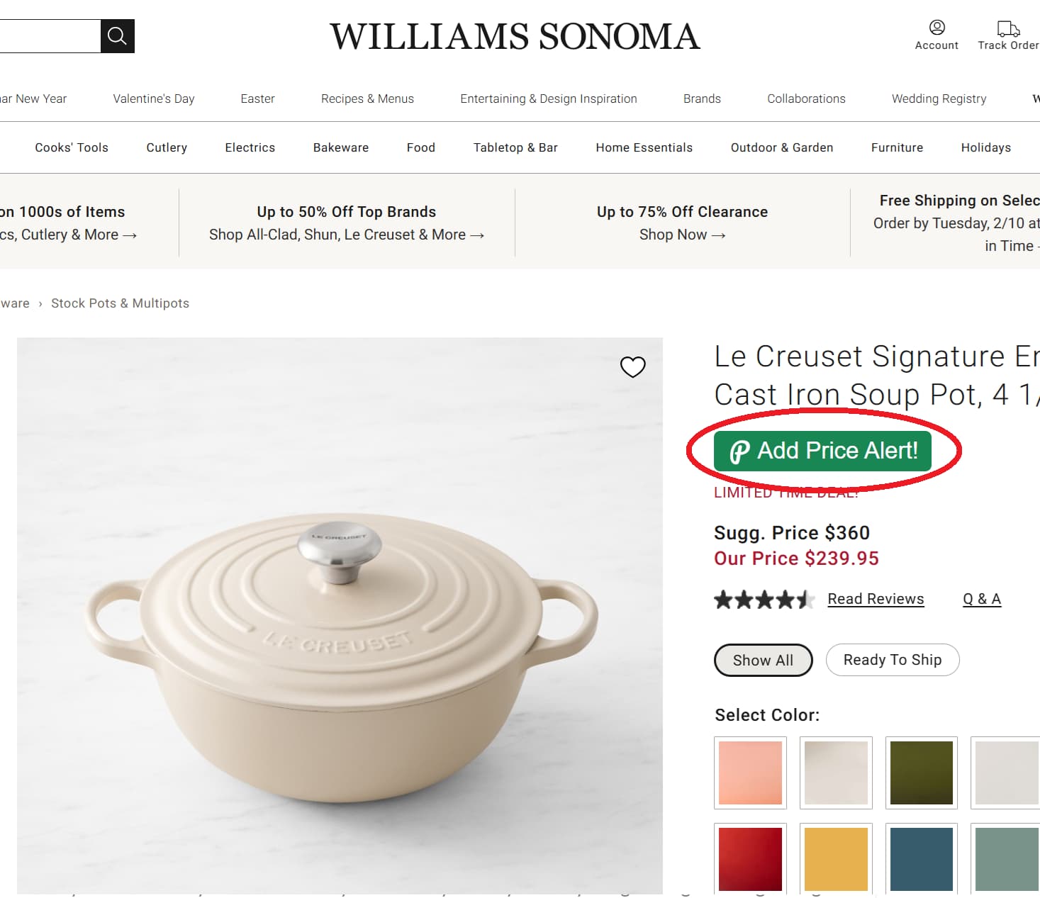Open the Q & A link
Image resolution: width=1040 pixels, height=898 pixels.
coord(981,599)
